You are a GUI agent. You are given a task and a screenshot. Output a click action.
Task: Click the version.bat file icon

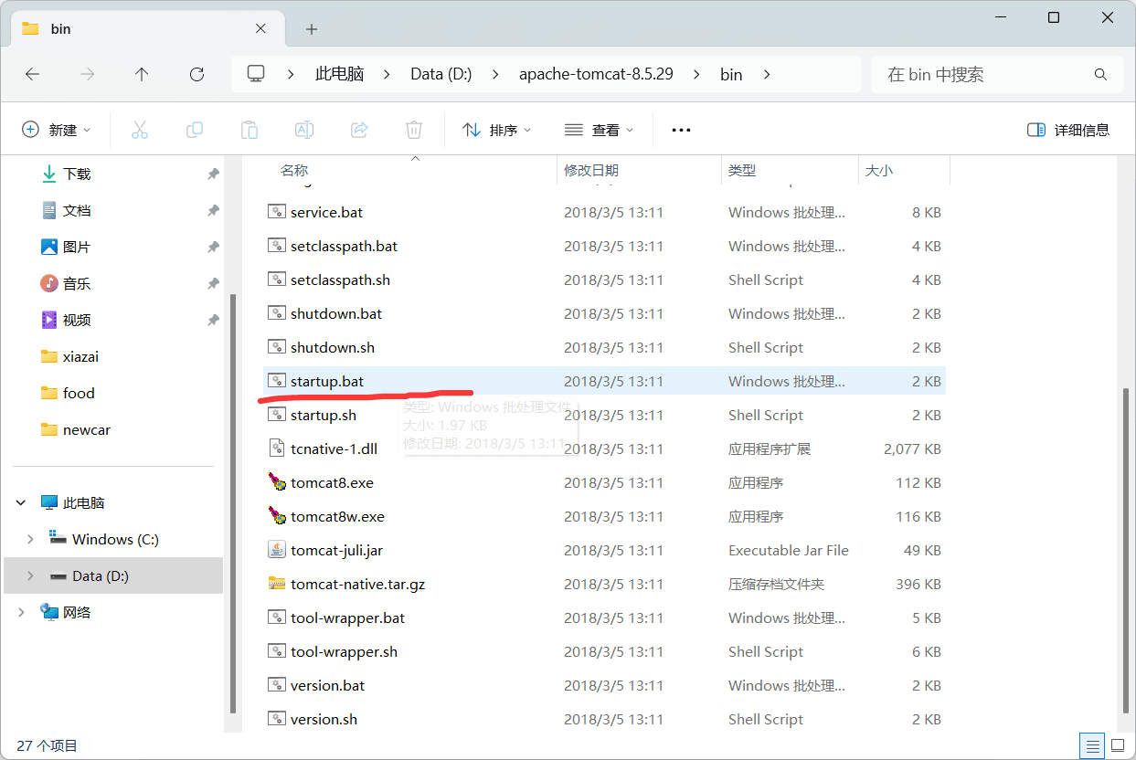[x=277, y=685]
